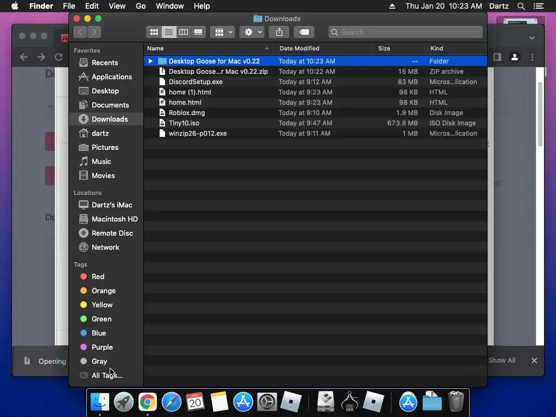
Task: Switch Finder to icon view
Action: (x=154, y=32)
